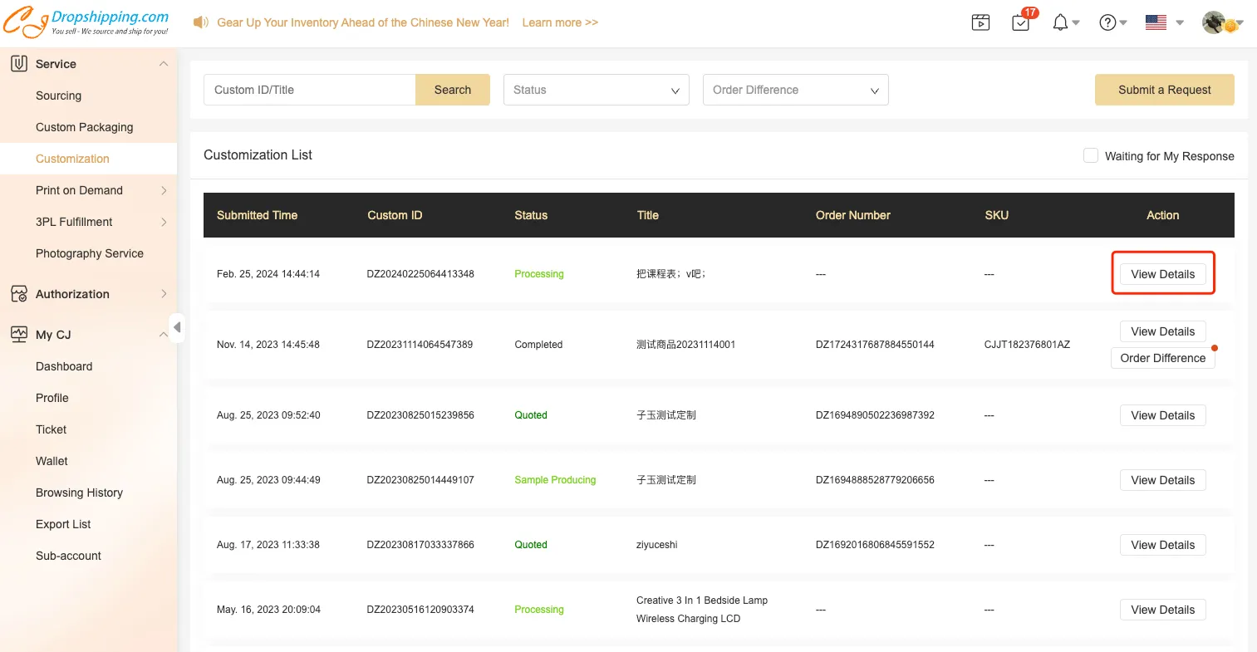Click the CJ Dropshipping logo
This screenshot has height=652, width=1257.
click(x=86, y=22)
